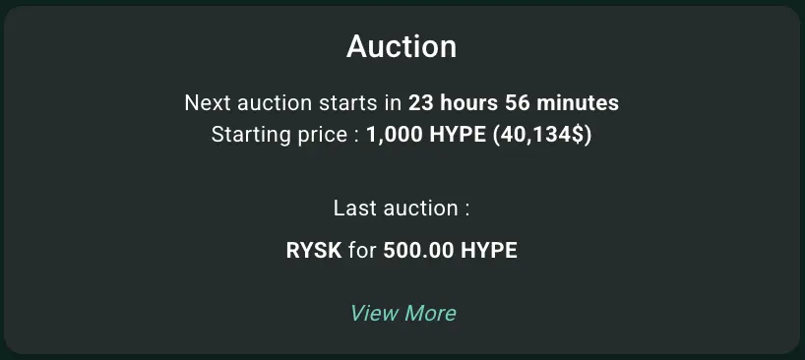The height and width of the screenshot is (360, 805).
Task: Click the 500.00 HYPE last auction price
Action: click(x=451, y=251)
